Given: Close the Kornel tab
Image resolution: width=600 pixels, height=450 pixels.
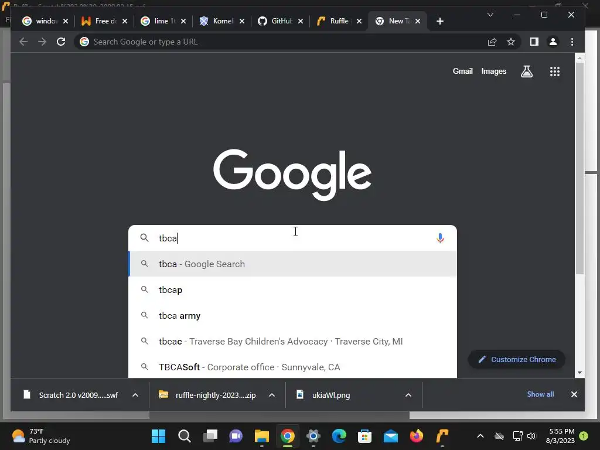Looking at the screenshot, I should click(242, 21).
